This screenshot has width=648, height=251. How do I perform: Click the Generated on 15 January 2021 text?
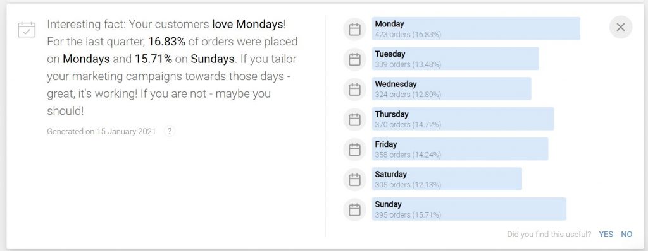pyautogui.click(x=101, y=131)
